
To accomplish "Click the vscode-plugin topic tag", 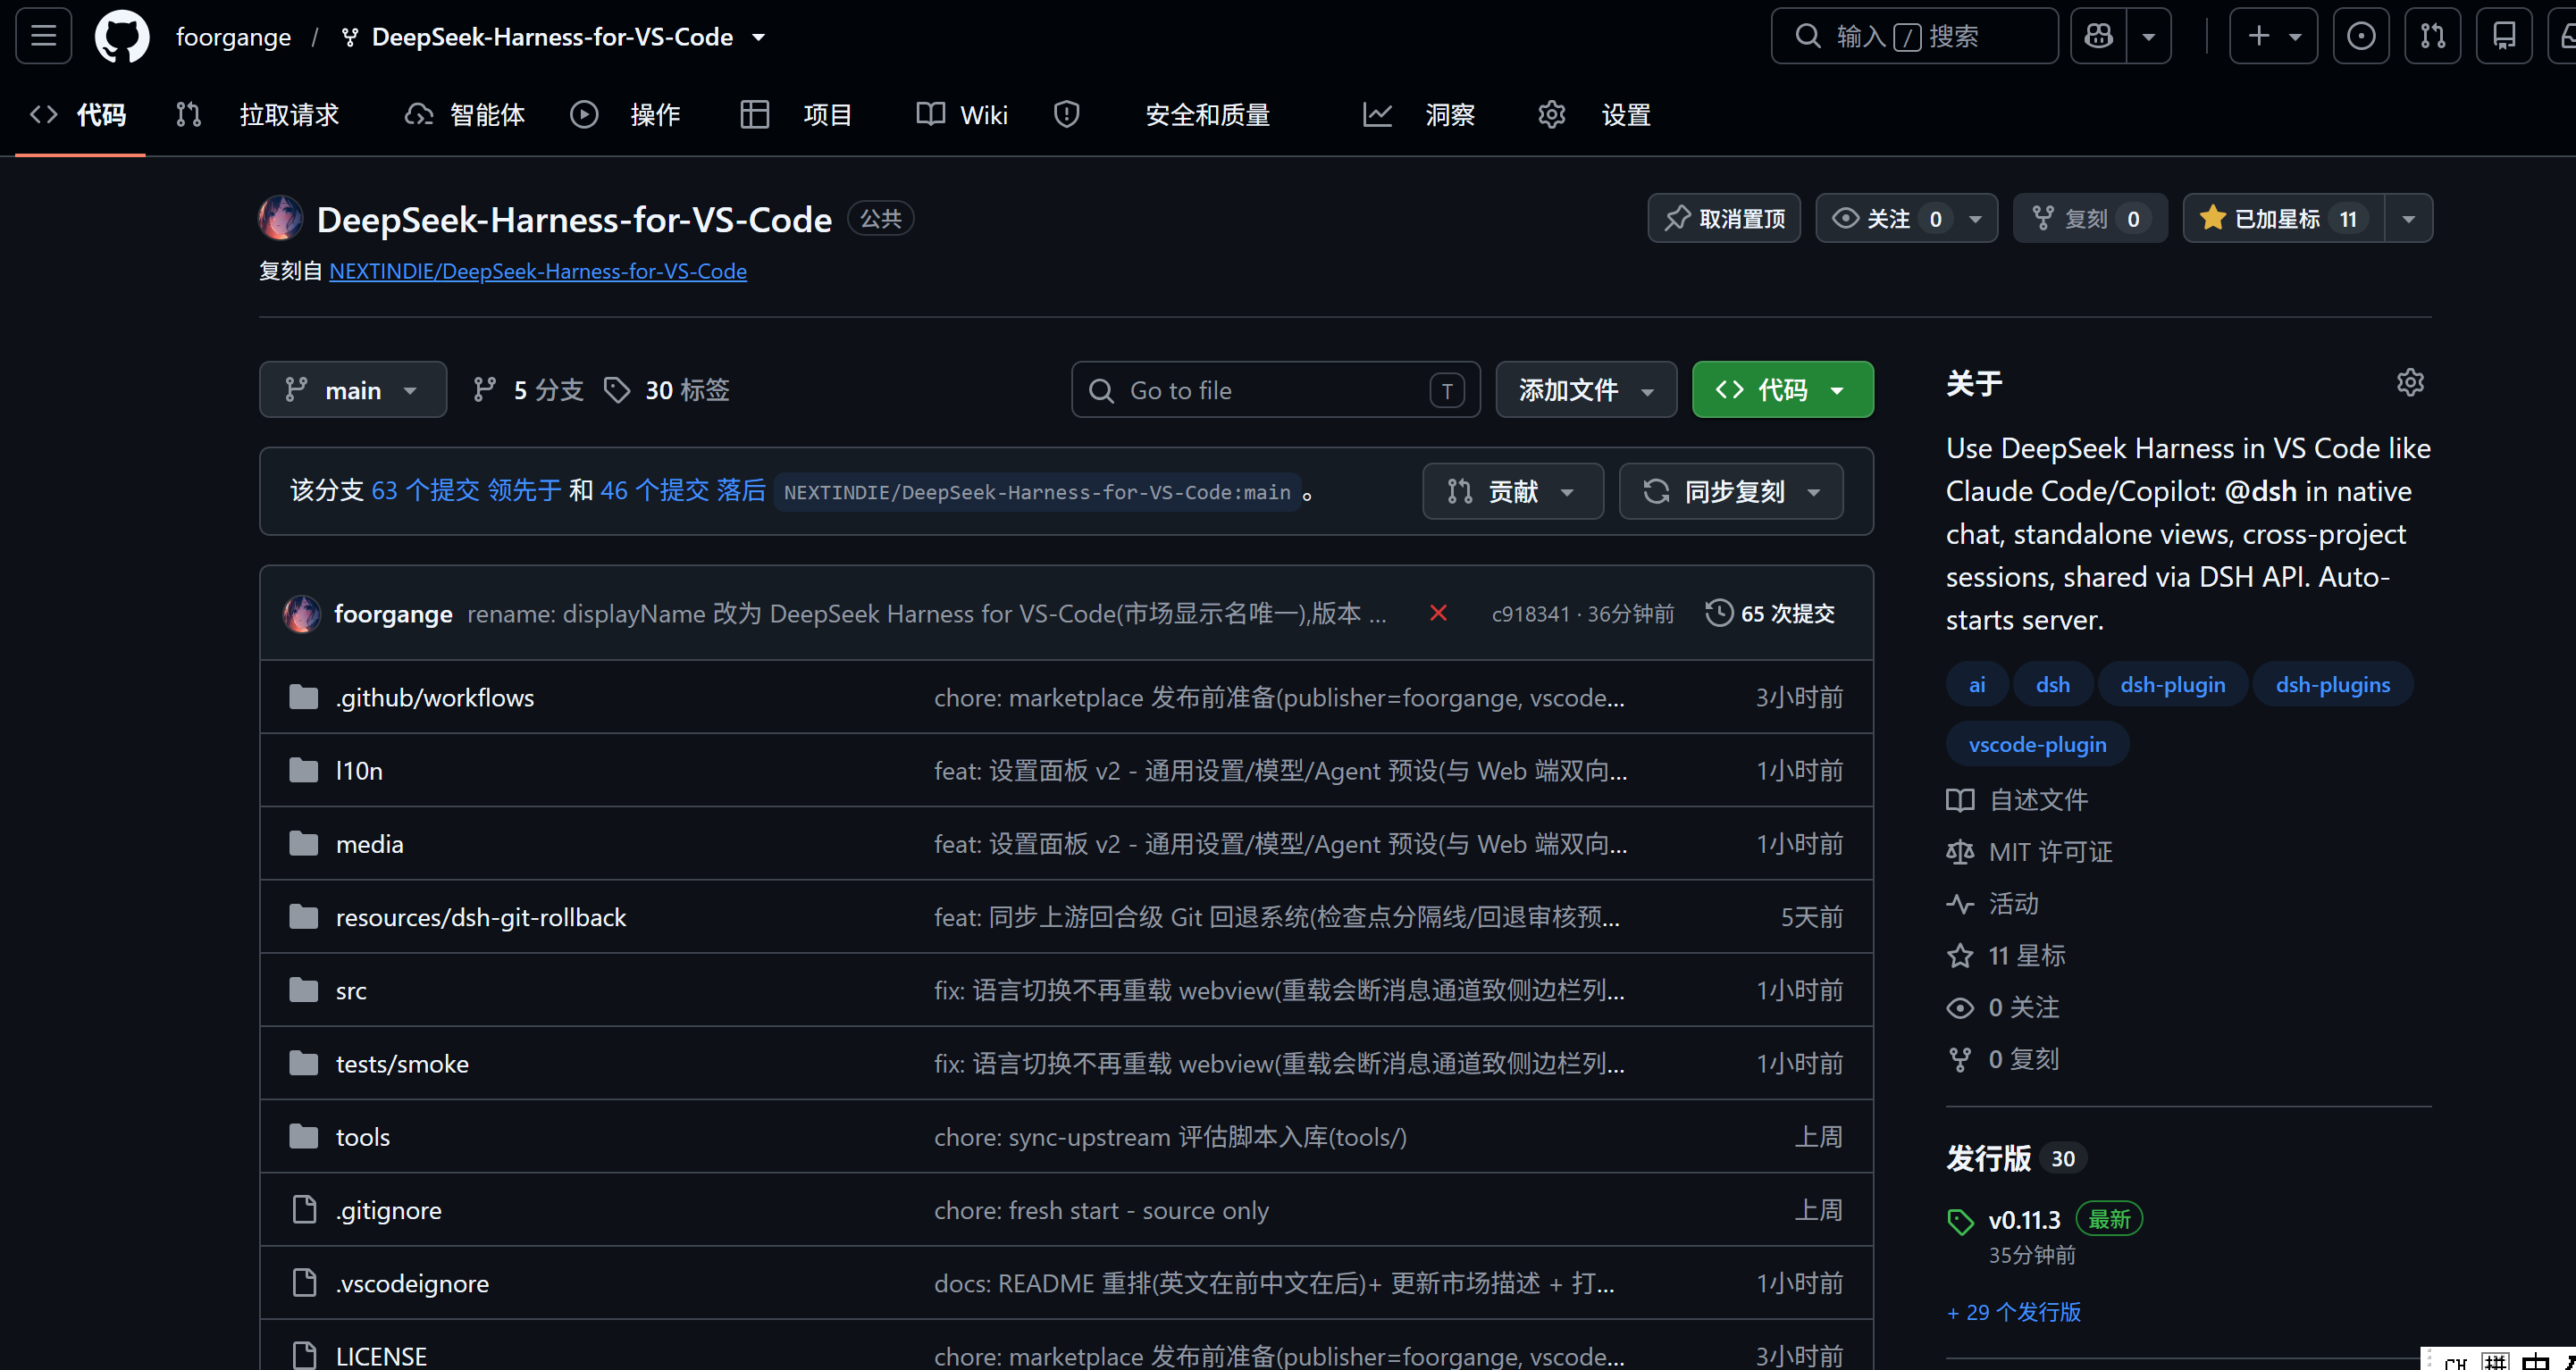I will 2037,745.
